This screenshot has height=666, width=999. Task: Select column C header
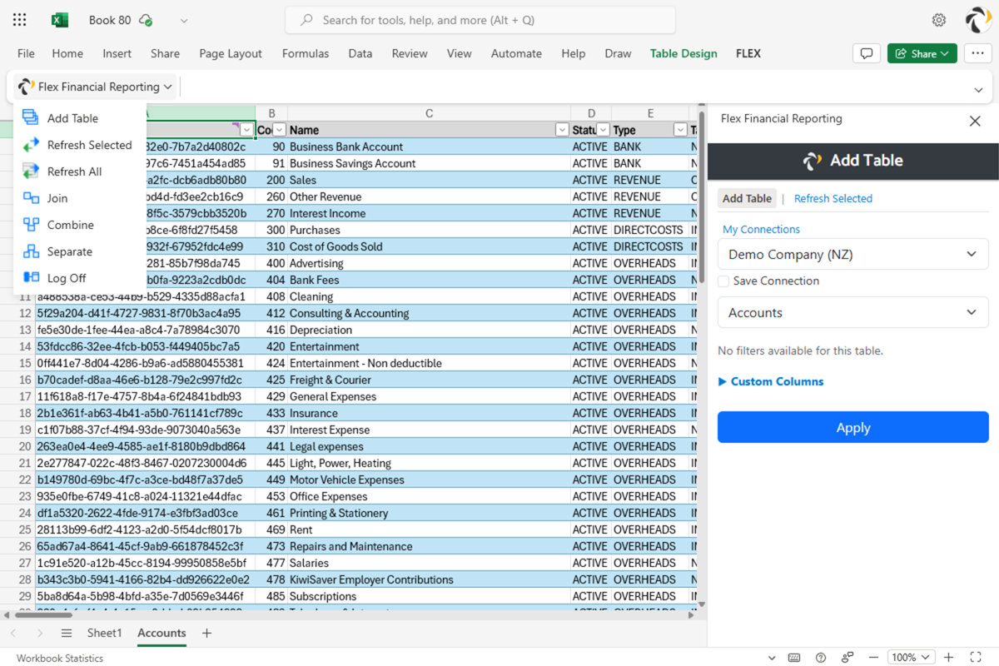coord(429,113)
